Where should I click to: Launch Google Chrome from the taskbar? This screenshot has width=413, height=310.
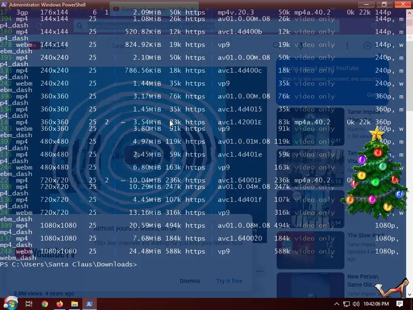pos(45,304)
